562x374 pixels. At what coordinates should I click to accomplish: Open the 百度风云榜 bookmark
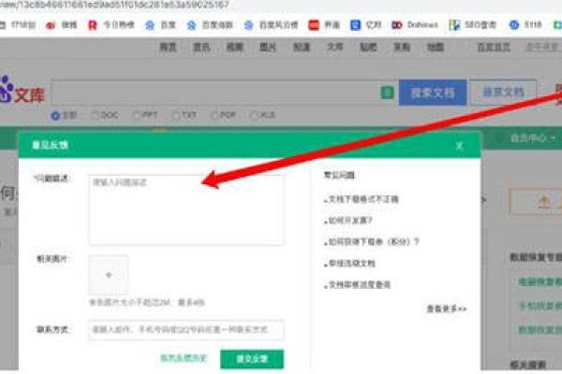click(x=271, y=25)
